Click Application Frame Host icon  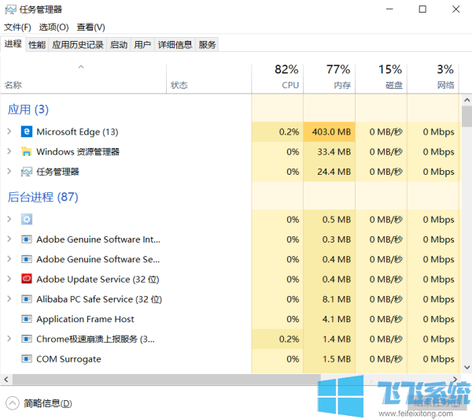tap(27, 319)
